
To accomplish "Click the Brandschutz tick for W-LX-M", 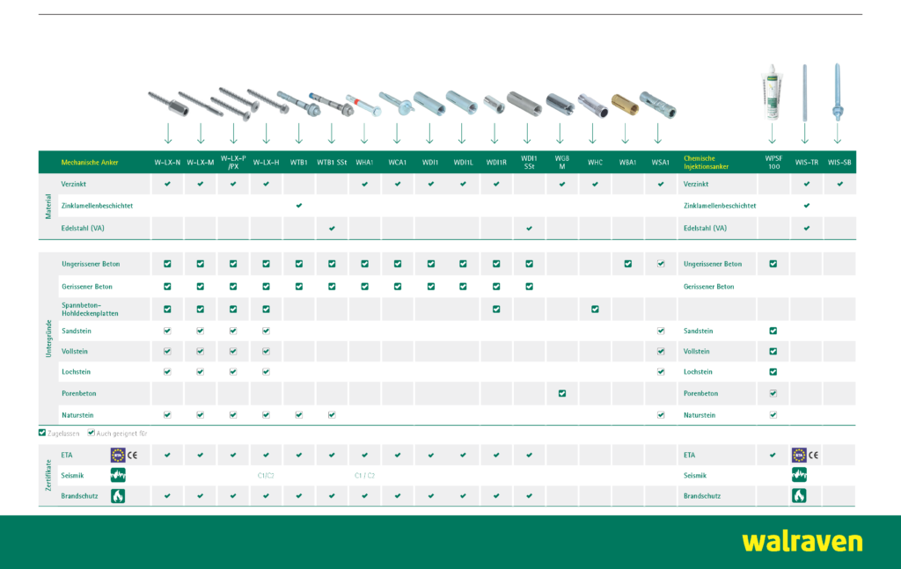I will [x=201, y=496].
